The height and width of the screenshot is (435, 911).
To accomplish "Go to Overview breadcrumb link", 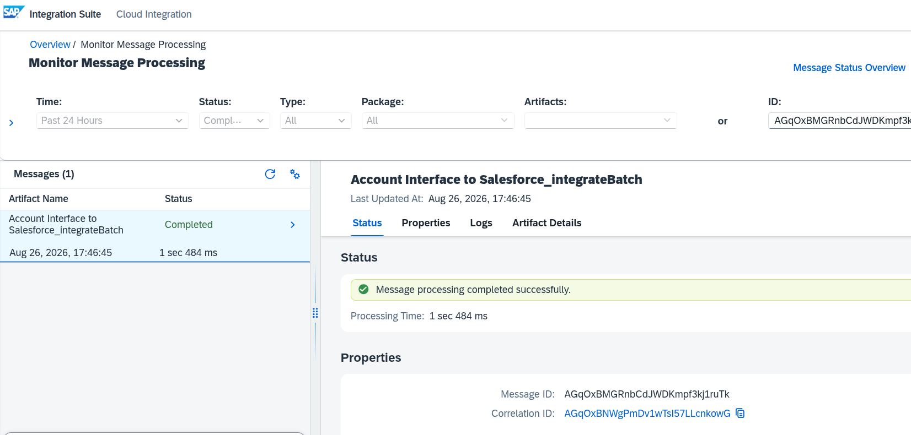I will click(x=50, y=45).
